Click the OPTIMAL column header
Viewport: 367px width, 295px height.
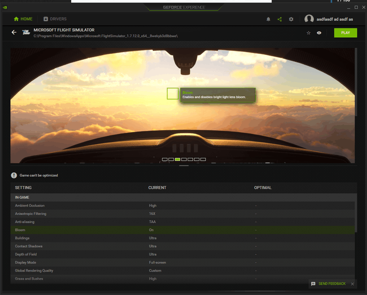pos(263,188)
